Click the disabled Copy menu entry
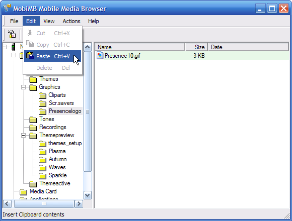 [52, 45]
